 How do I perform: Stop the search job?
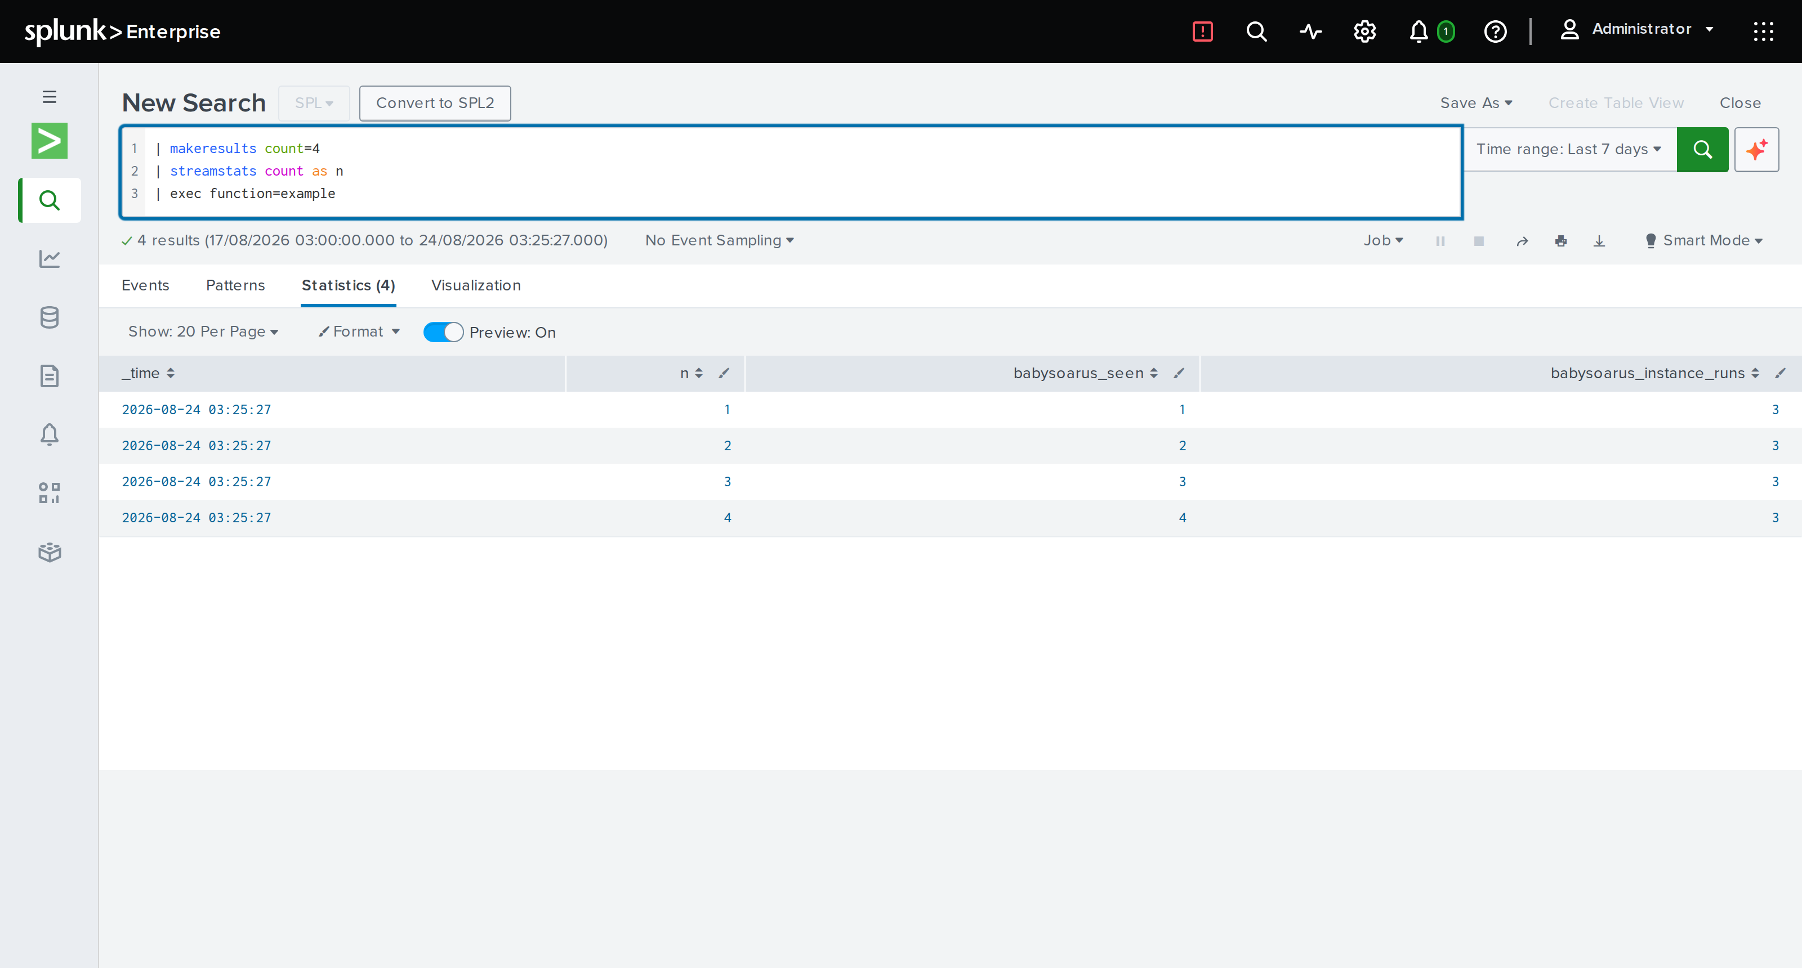(1478, 241)
